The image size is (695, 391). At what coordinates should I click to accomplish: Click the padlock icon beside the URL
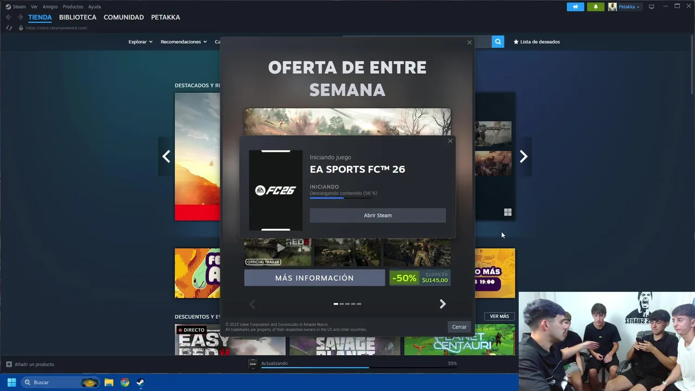(x=21, y=28)
